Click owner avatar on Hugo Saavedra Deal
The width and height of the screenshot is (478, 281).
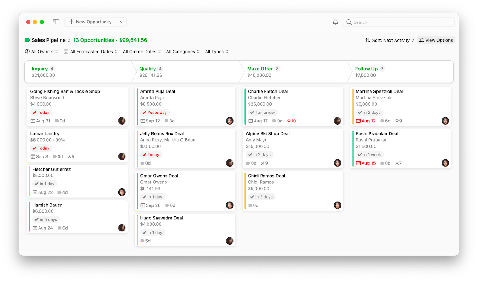[230, 241]
